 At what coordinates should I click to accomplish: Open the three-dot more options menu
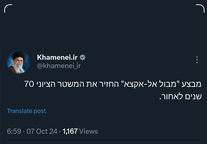click(x=197, y=60)
